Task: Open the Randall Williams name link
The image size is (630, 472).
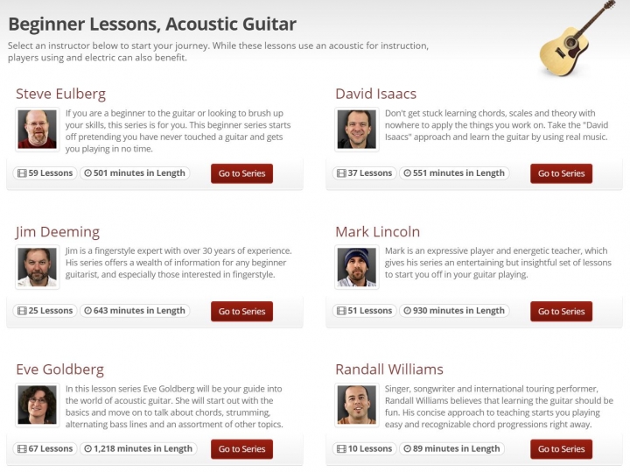Action: pos(389,370)
